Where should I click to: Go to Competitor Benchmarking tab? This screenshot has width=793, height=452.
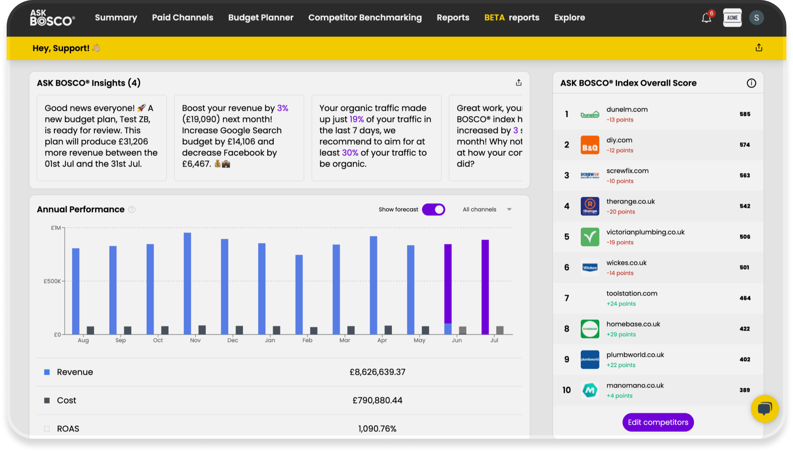(x=365, y=18)
